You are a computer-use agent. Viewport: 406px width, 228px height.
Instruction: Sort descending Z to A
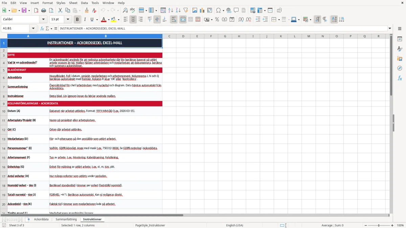click(x=178, y=10)
